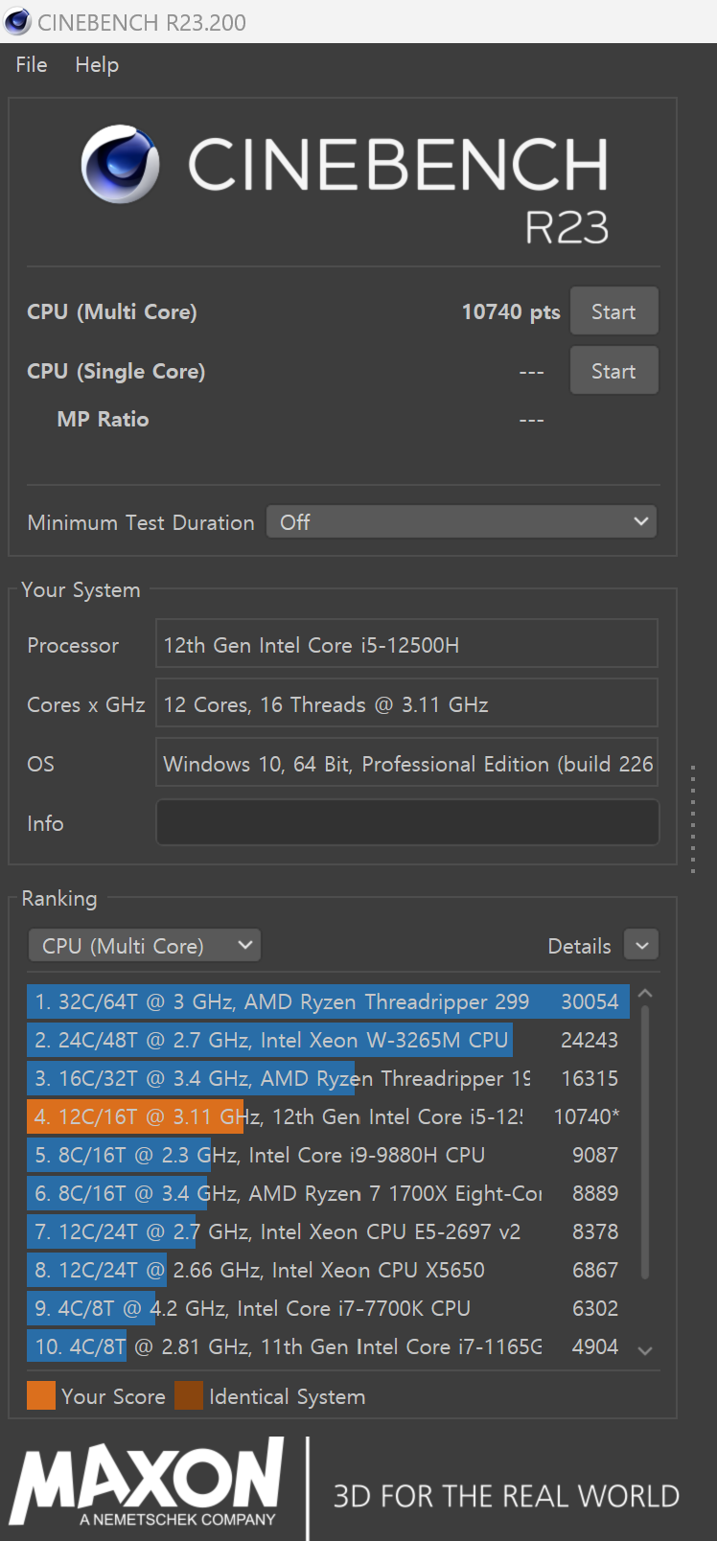
Task: Select ranking row 8 Intel Xeon X5650
Action: click(x=328, y=1270)
